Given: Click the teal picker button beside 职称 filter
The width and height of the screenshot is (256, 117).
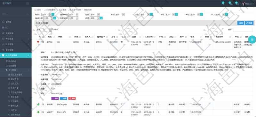Looking at the screenshot, I should (177, 14).
